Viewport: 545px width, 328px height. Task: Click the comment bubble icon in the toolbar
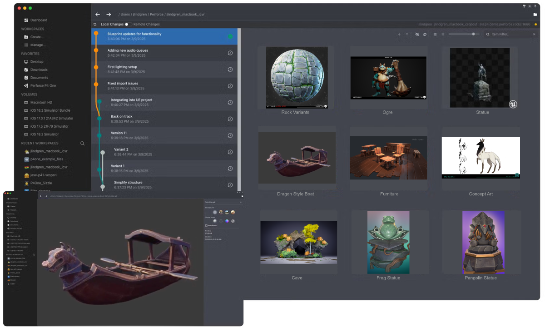(425, 34)
